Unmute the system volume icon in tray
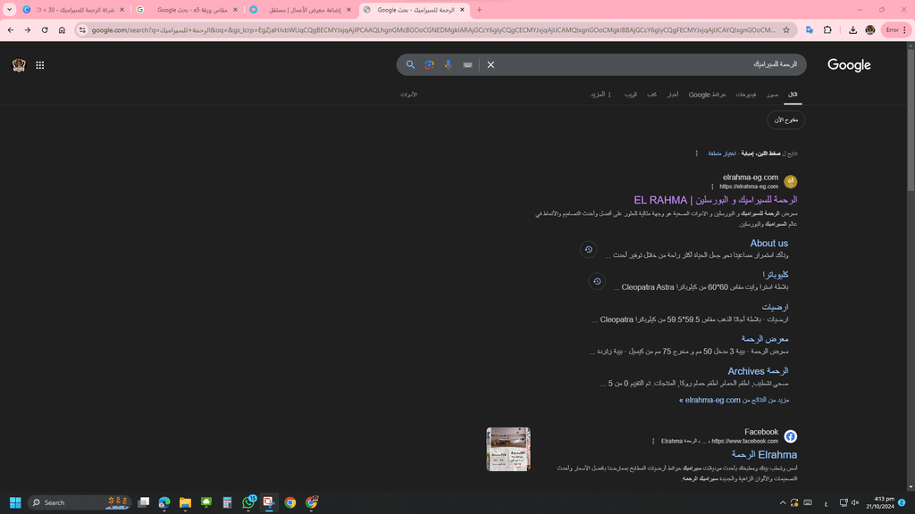Image resolution: width=915 pixels, height=514 pixels. 855,502
